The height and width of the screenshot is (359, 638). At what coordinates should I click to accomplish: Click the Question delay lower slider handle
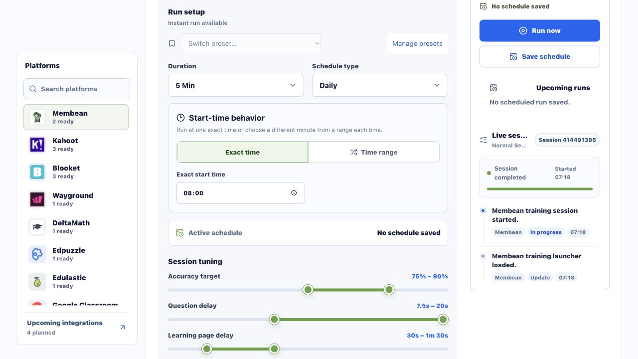[x=274, y=319]
